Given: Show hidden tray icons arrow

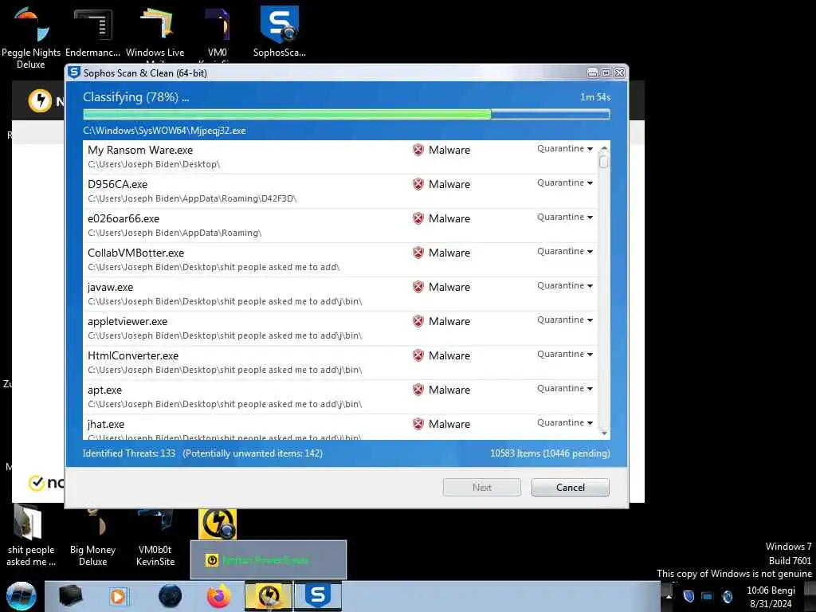Looking at the screenshot, I should coord(669,596).
